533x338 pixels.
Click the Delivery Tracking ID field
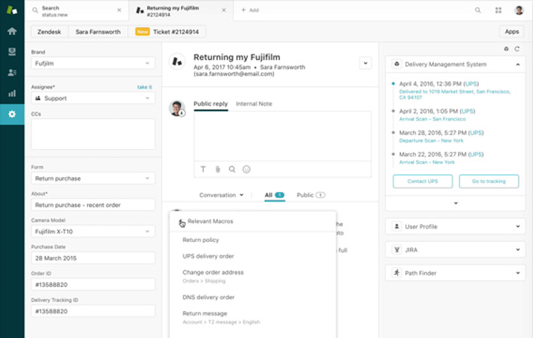tap(93, 311)
